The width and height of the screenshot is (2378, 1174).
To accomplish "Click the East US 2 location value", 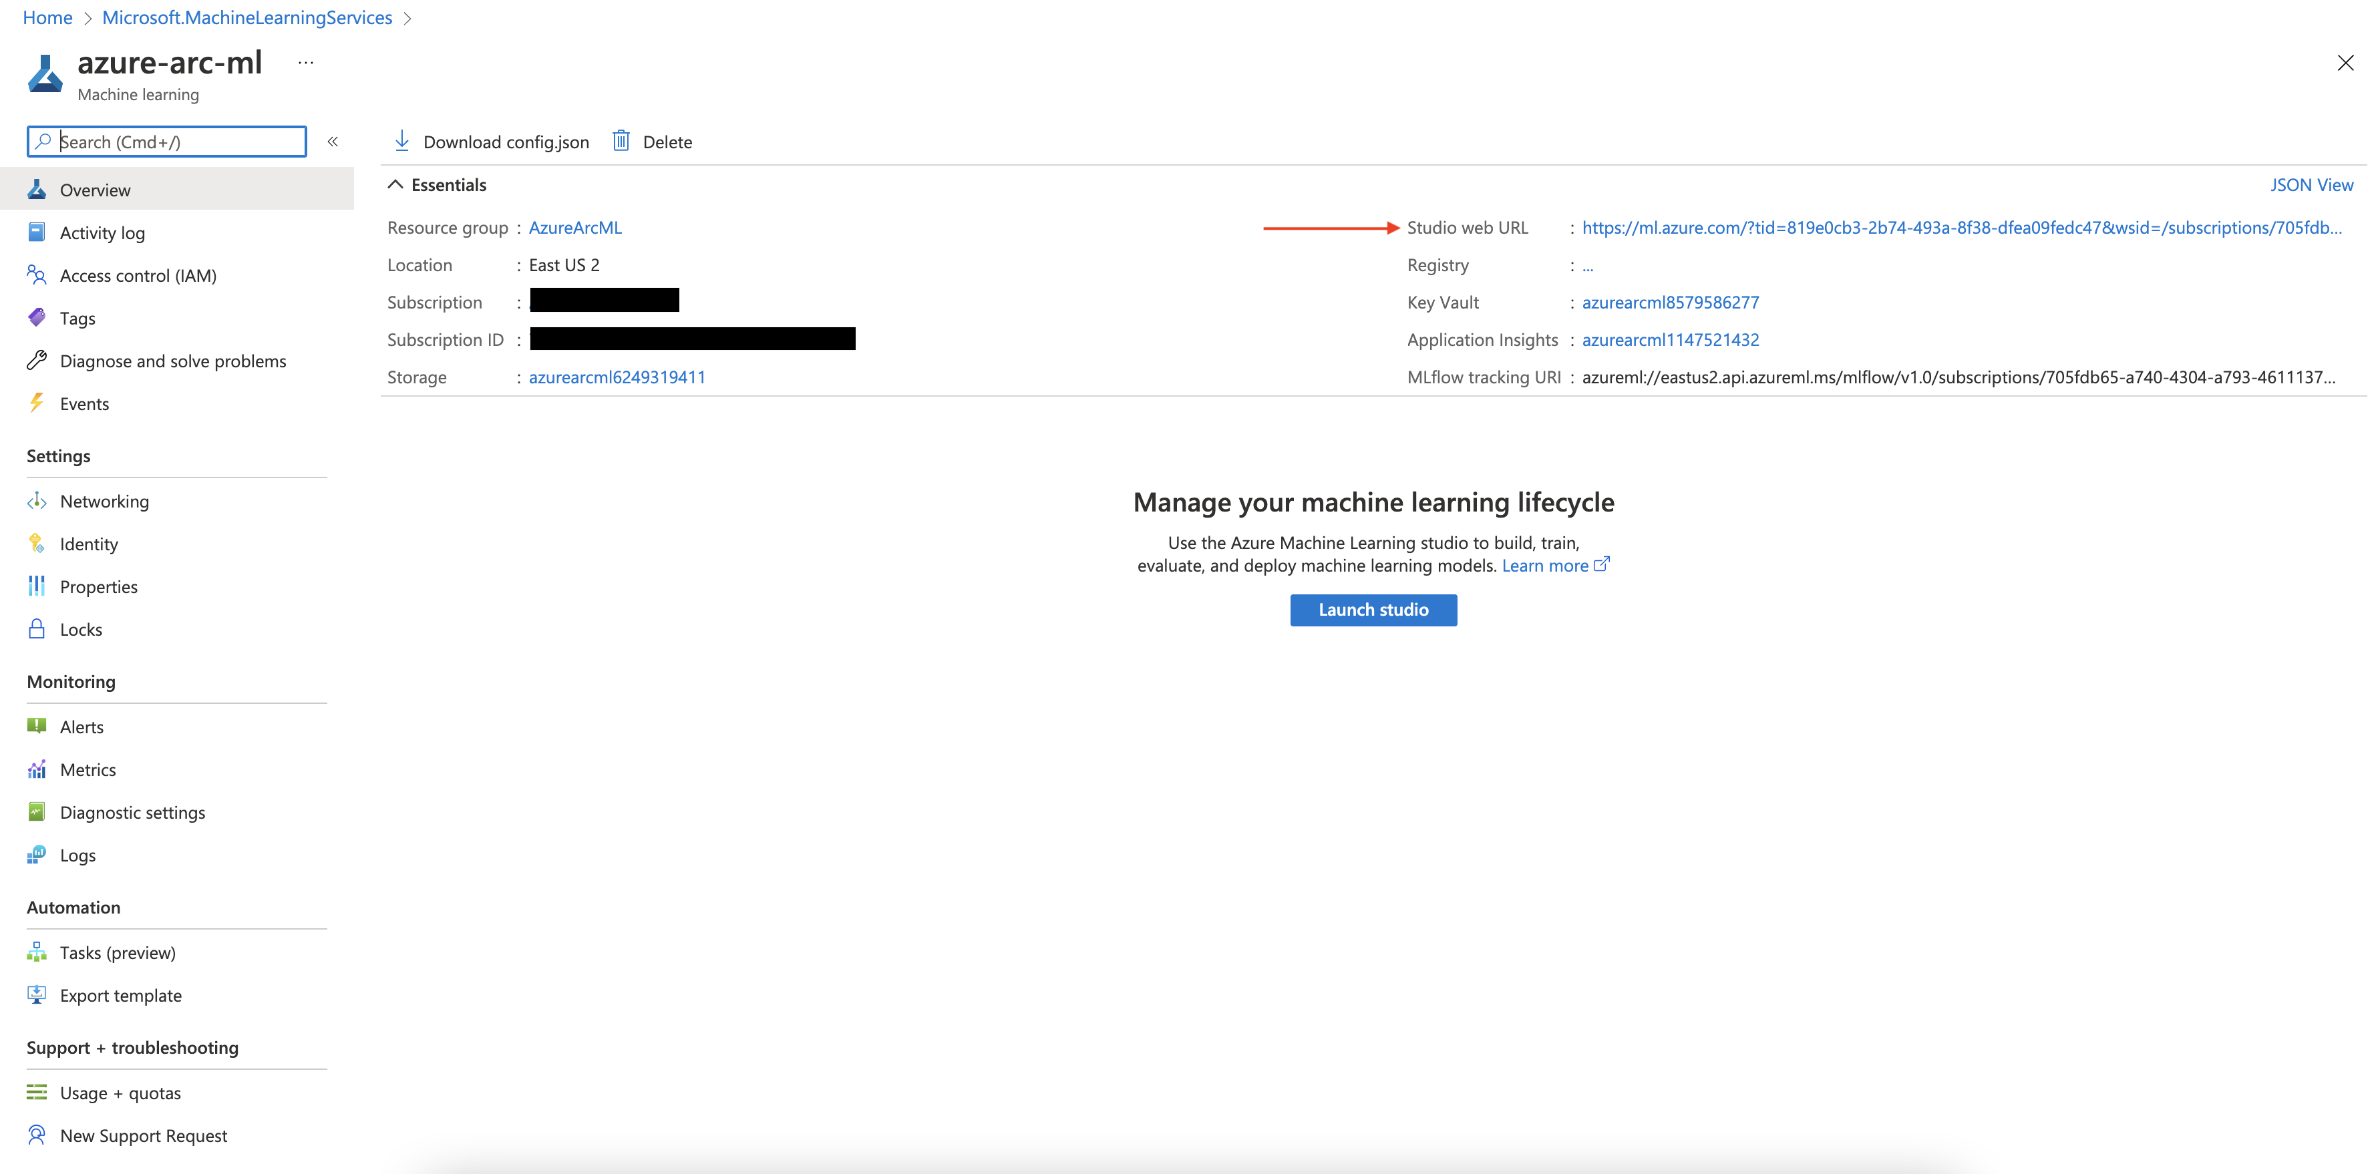I will (564, 265).
